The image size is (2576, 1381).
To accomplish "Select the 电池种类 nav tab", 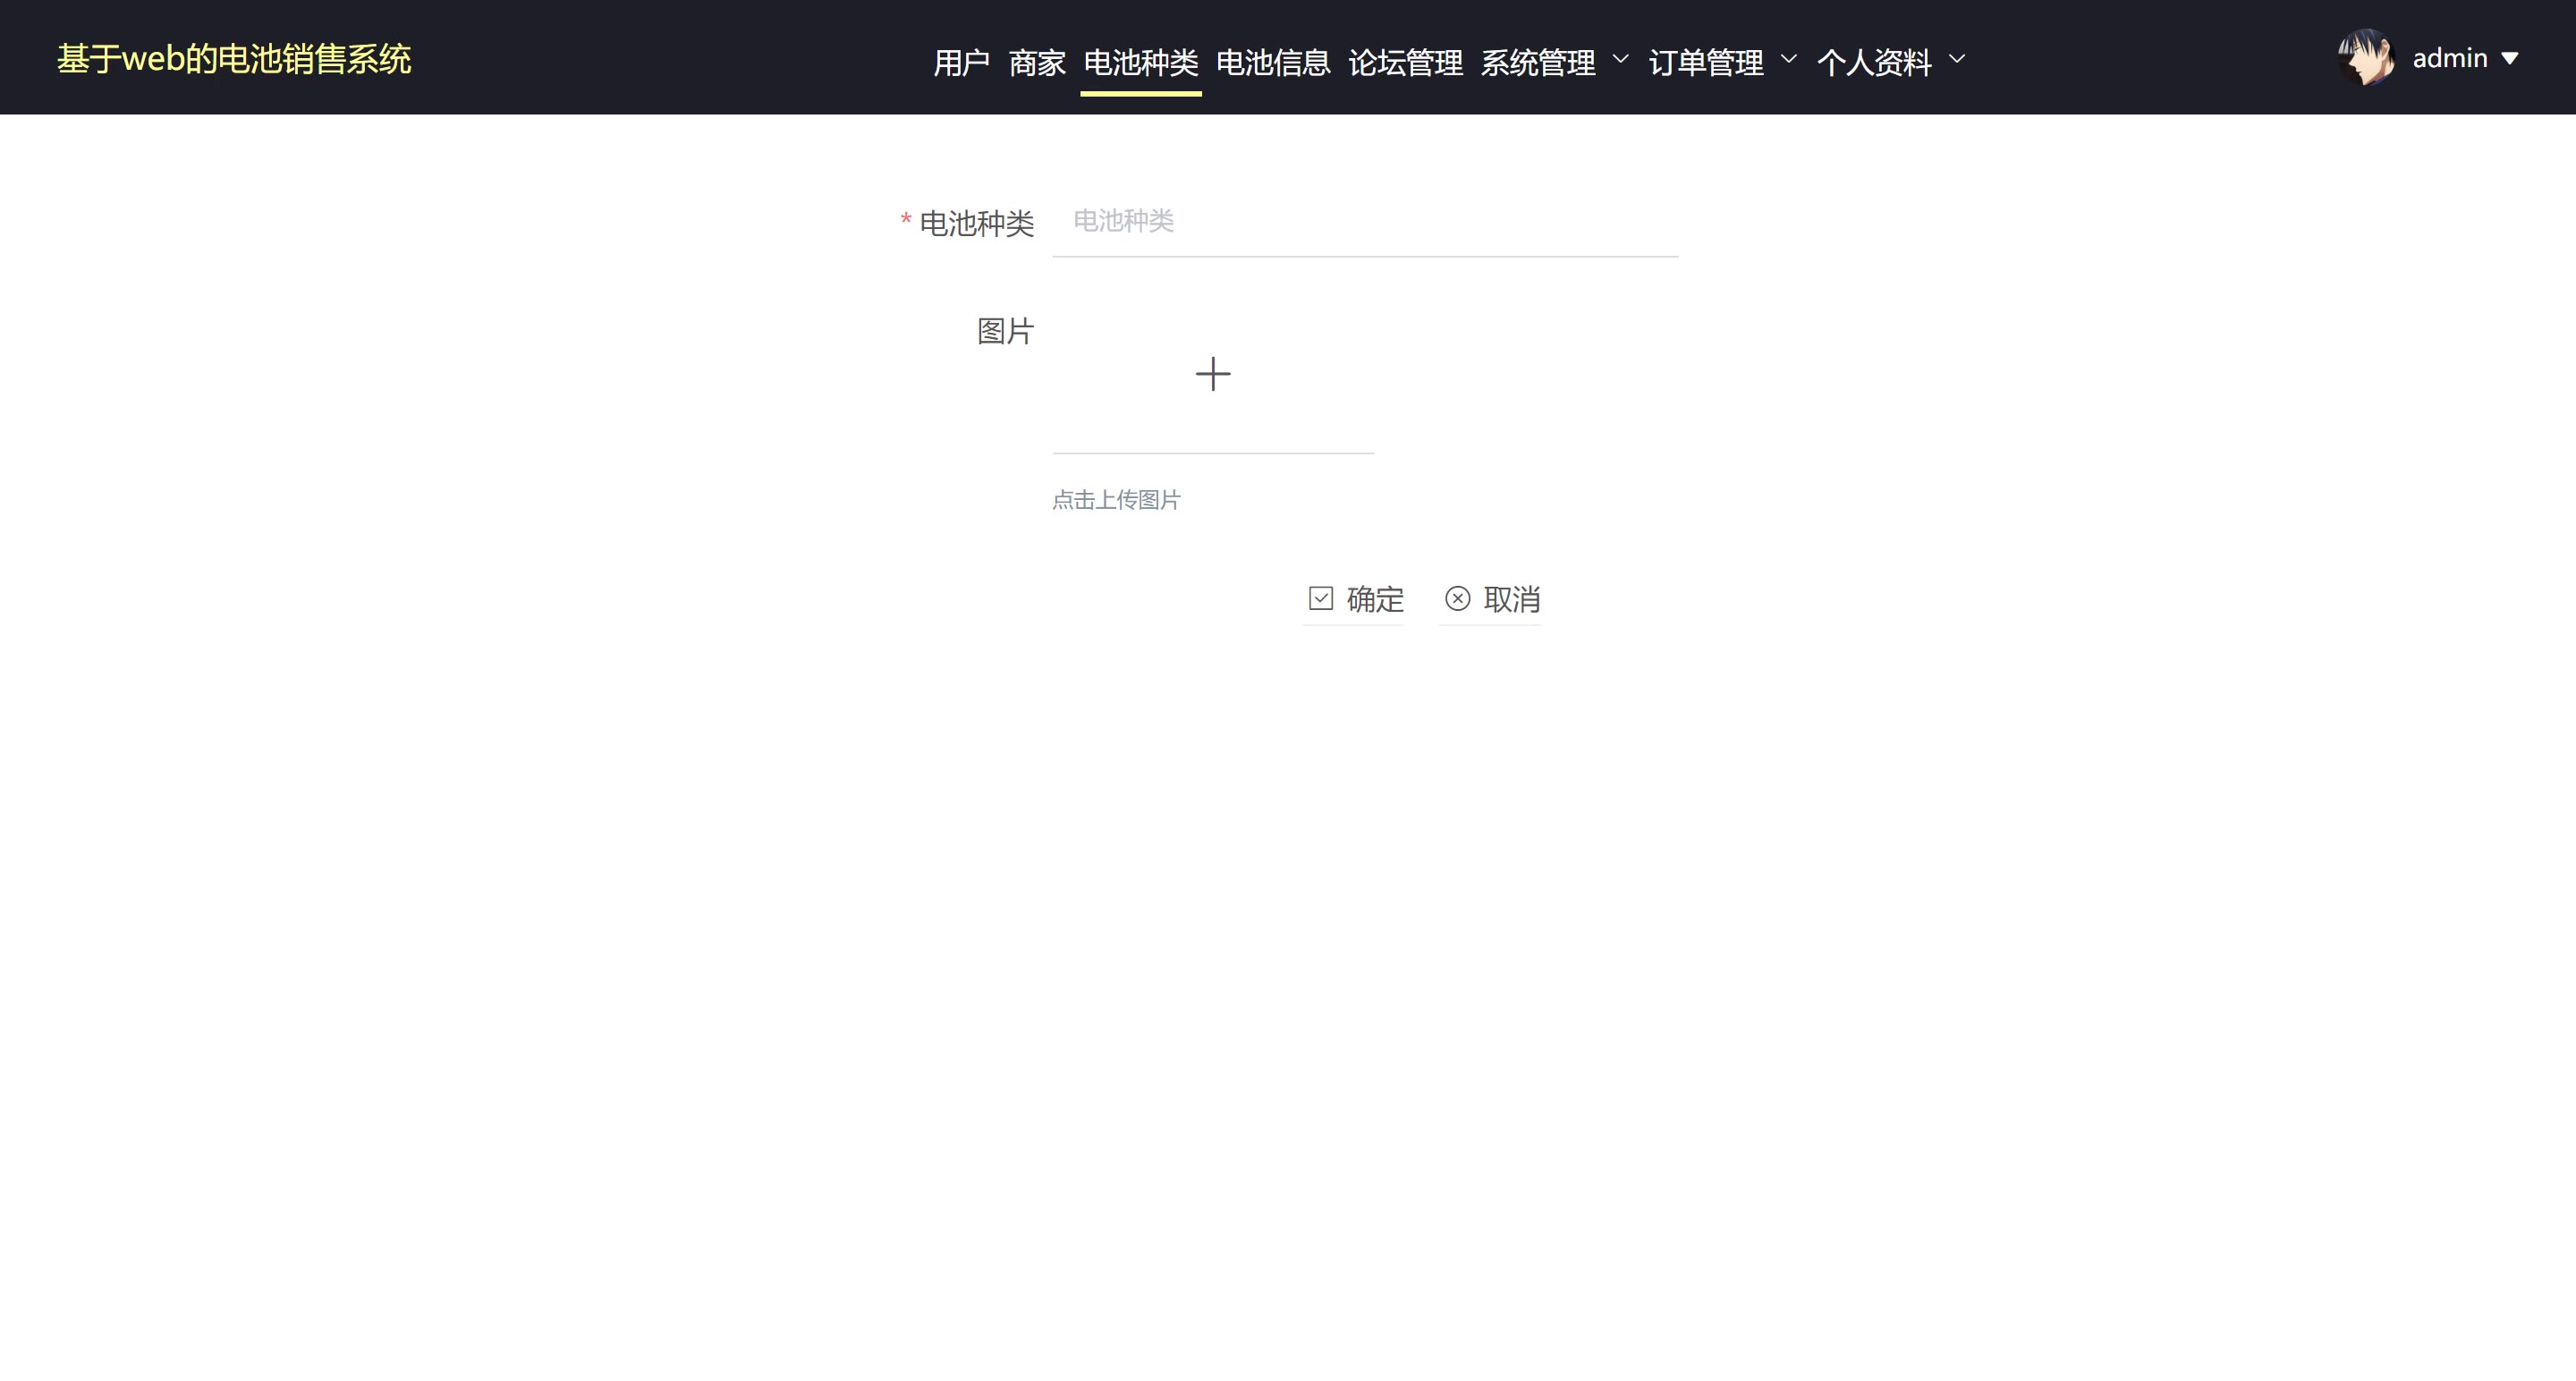I will (1141, 62).
